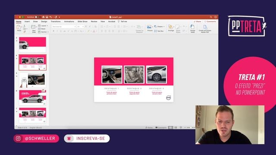Click the Copy icon
The image size is (276, 155).
click(25, 29)
